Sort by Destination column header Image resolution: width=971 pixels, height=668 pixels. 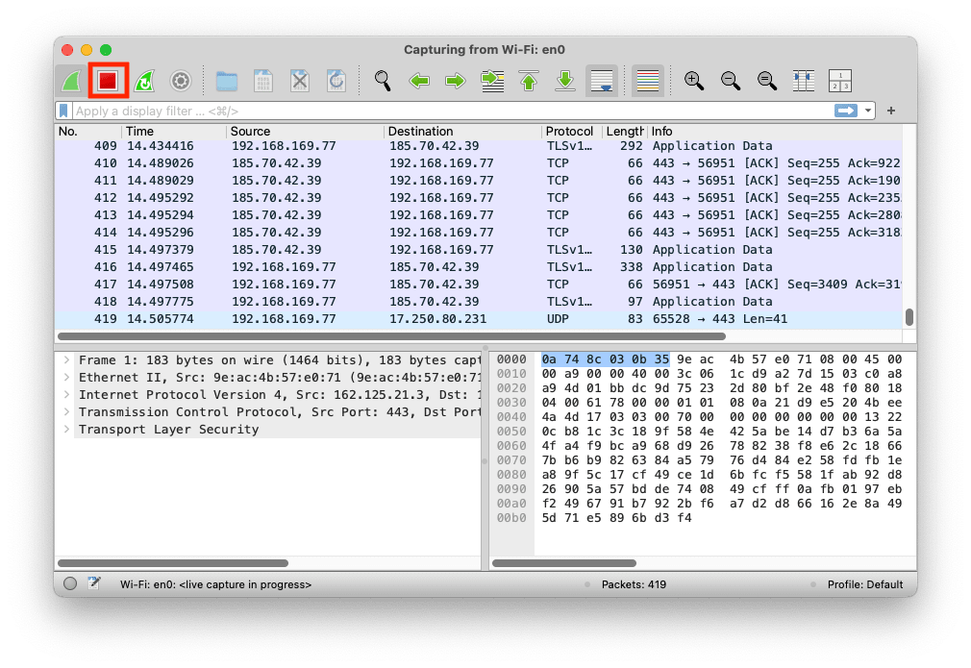(x=462, y=132)
